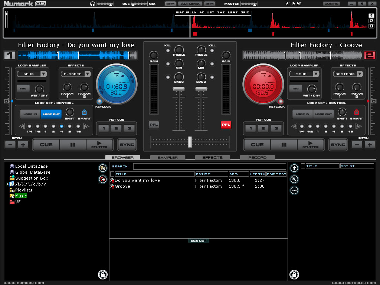Viewport: 380px width, 285px height.
Task: Click the left deck Smart lock icon
Action: 84,112
